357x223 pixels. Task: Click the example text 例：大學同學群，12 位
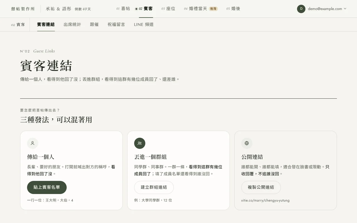tap(153, 200)
